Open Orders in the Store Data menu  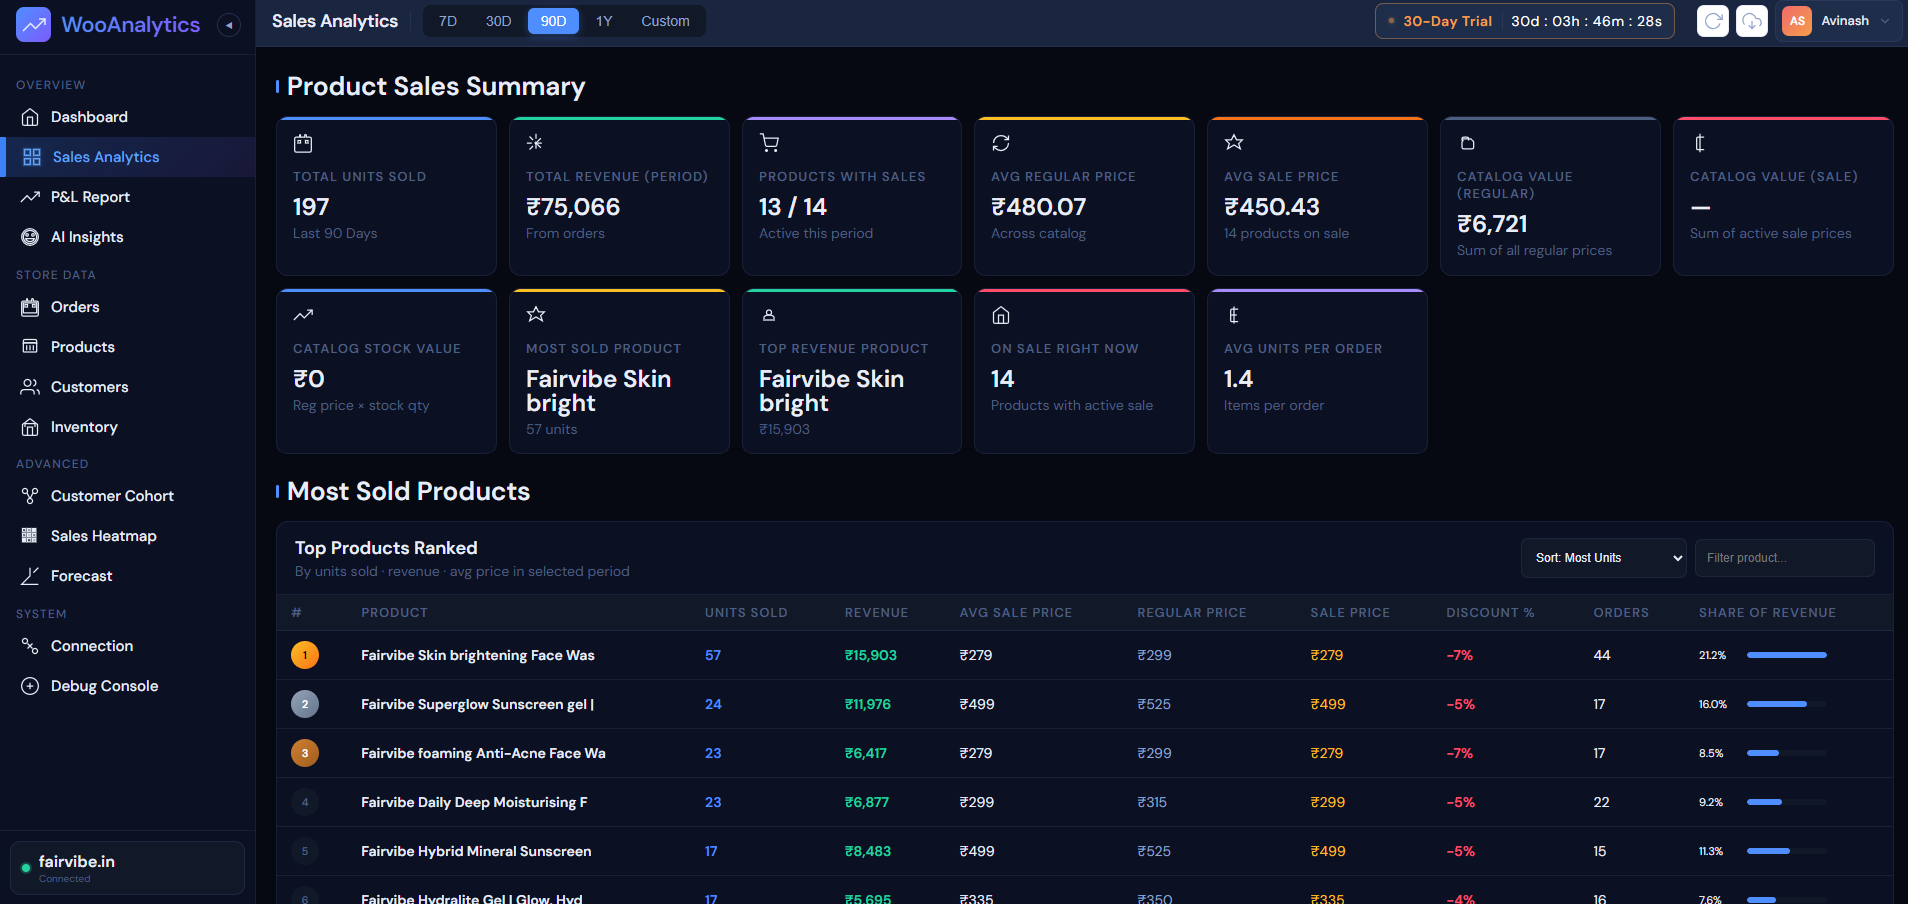pyautogui.click(x=75, y=307)
